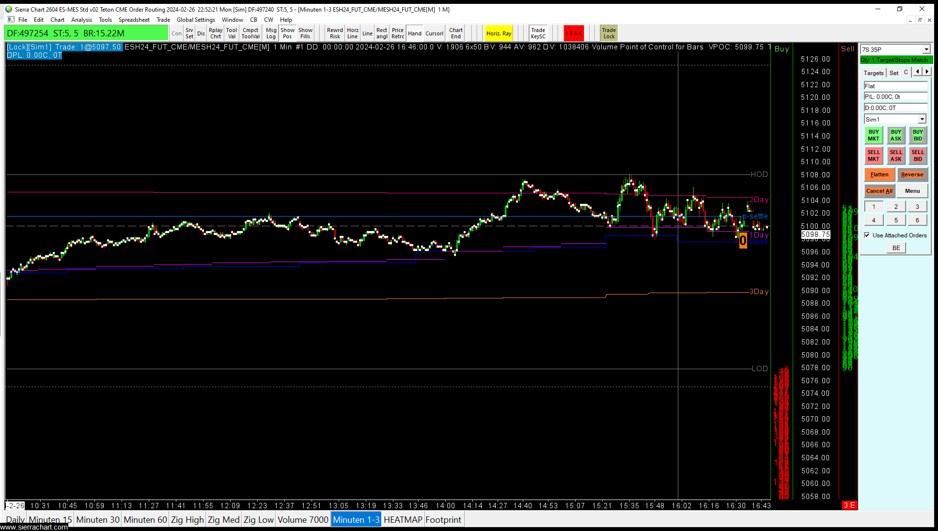The width and height of the screenshot is (938, 531).
Task: Open the Message Log button
Action: (x=271, y=33)
